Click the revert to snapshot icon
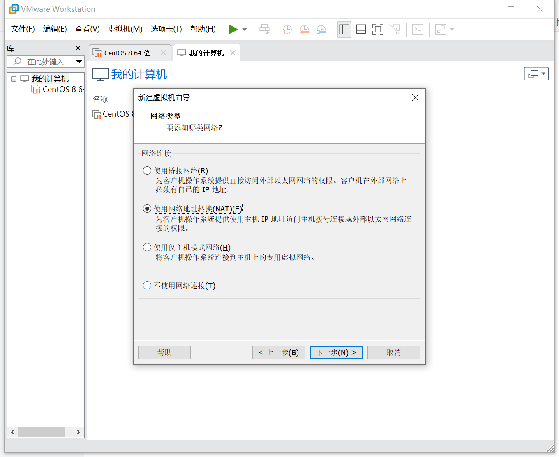Image resolution: width=559 pixels, height=457 pixels. click(304, 29)
